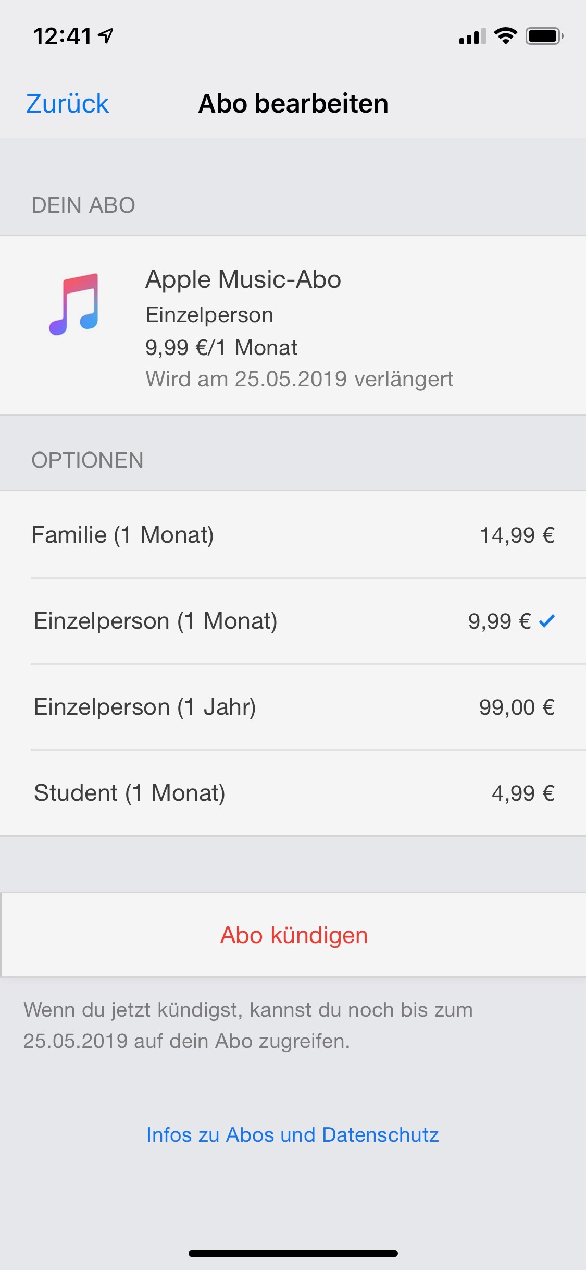Tap the blue checkmark next to 9,99 €
The image size is (586, 1270).
tap(547, 620)
